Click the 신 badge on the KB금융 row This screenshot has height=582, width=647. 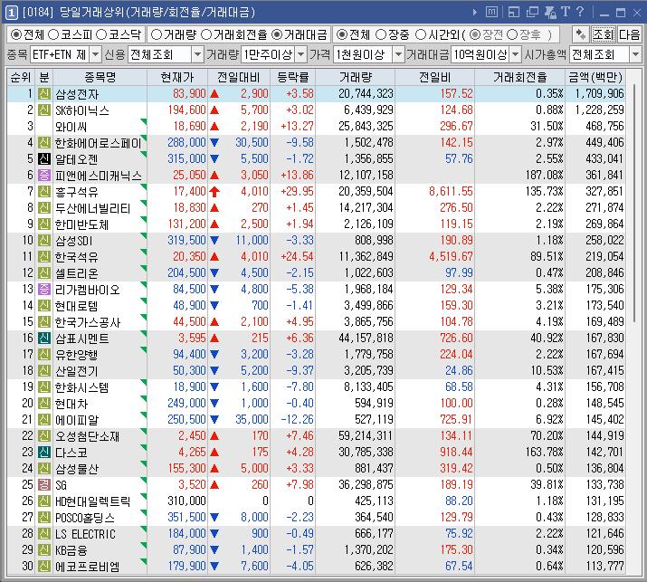(x=44, y=549)
